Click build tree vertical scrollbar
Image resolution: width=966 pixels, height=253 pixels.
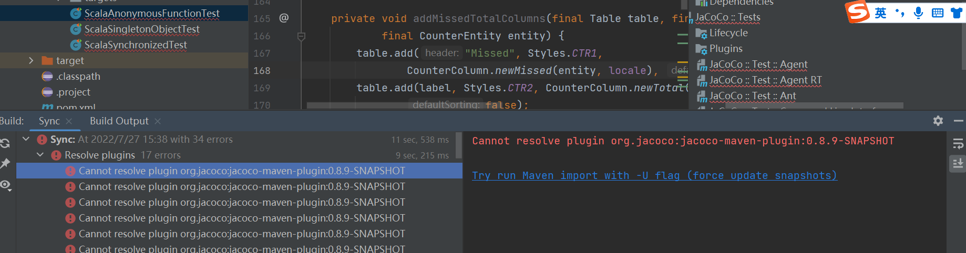(x=459, y=145)
